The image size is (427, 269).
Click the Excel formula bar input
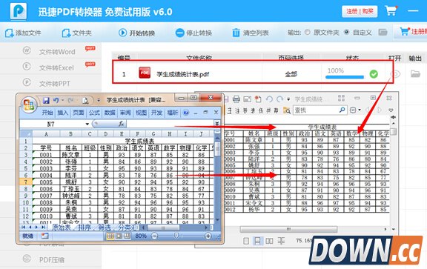click(x=170, y=124)
